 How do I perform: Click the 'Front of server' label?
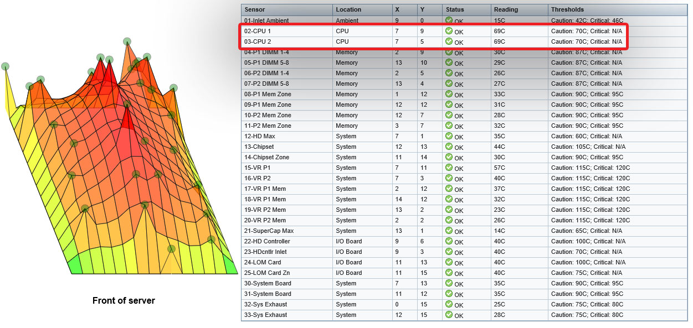point(124,301)
